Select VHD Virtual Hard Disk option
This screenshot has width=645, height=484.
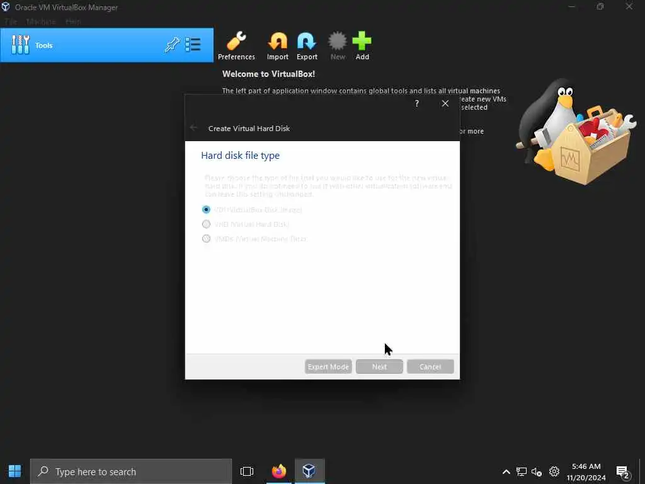(x=245, y=224)
